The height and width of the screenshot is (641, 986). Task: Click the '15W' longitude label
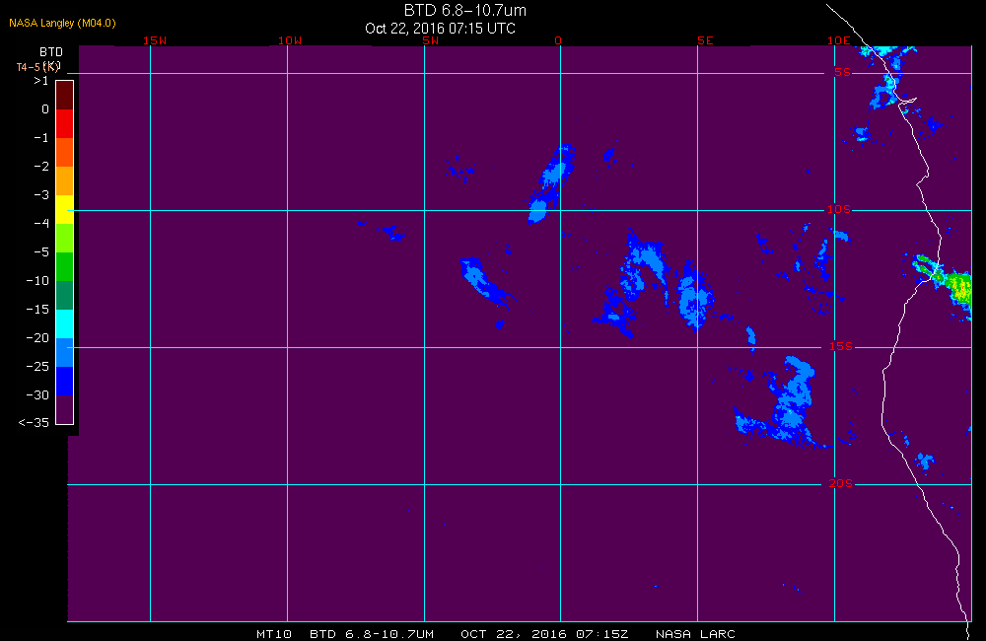tap(155, 40)
